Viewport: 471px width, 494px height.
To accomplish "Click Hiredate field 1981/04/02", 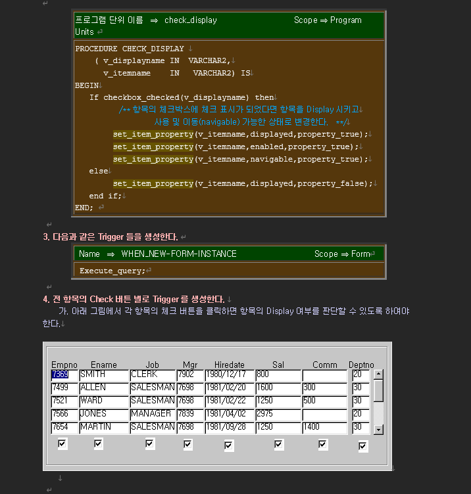I will 230,415.
